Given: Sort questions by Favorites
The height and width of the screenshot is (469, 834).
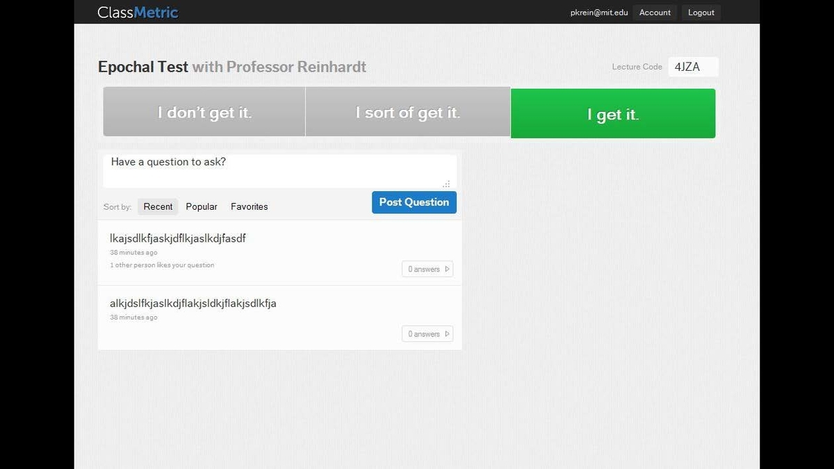Looking at the screenshot, I should [250, 206].
